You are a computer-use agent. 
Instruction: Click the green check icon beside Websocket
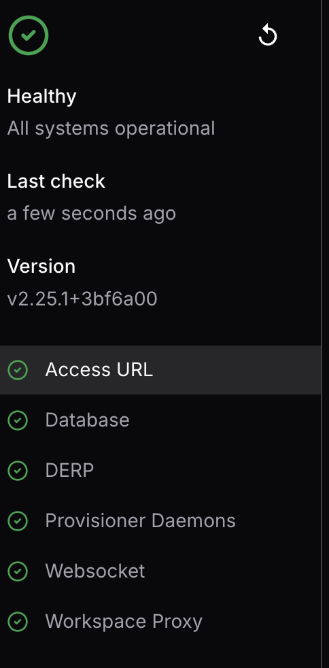(18, 571)
